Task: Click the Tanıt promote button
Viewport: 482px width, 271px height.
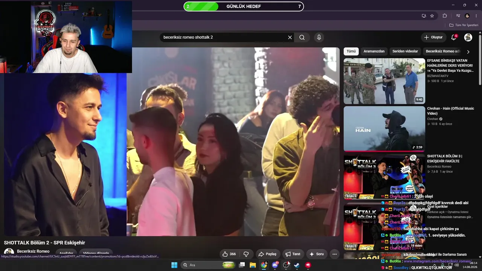Action: point(293,254)
